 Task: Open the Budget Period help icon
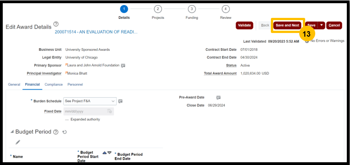(56, 132)
